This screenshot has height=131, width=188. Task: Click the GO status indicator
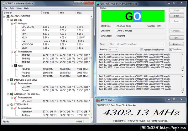point(133,16)
